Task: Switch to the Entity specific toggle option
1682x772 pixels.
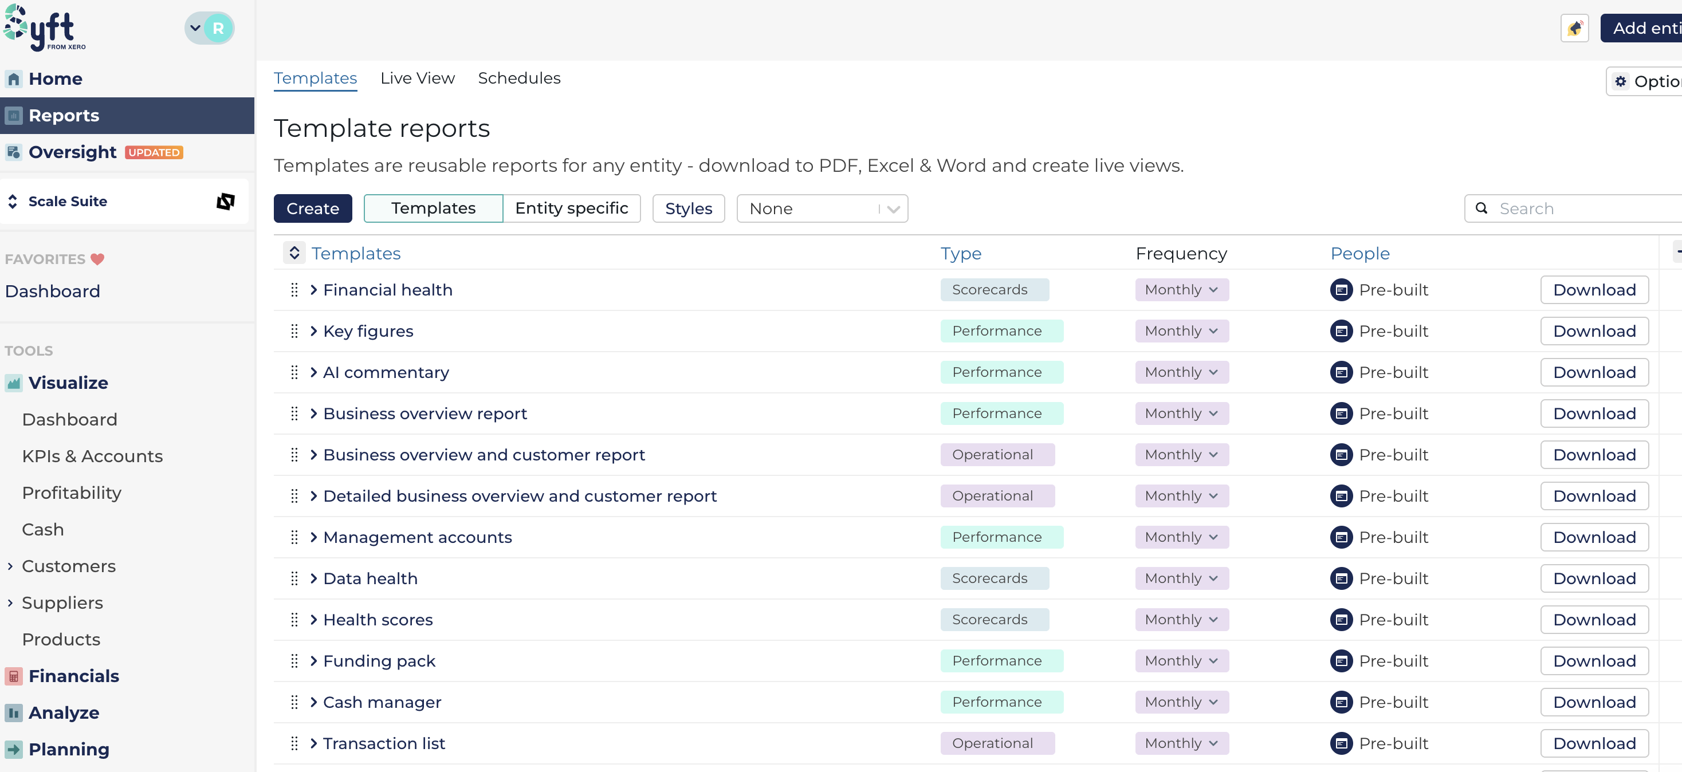Action: point(571,208)
